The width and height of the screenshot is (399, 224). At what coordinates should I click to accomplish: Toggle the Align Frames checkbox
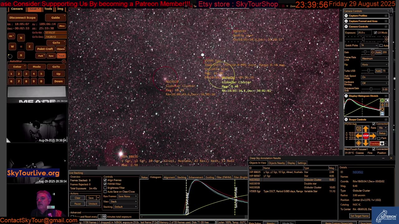click(x=105, y=180)
